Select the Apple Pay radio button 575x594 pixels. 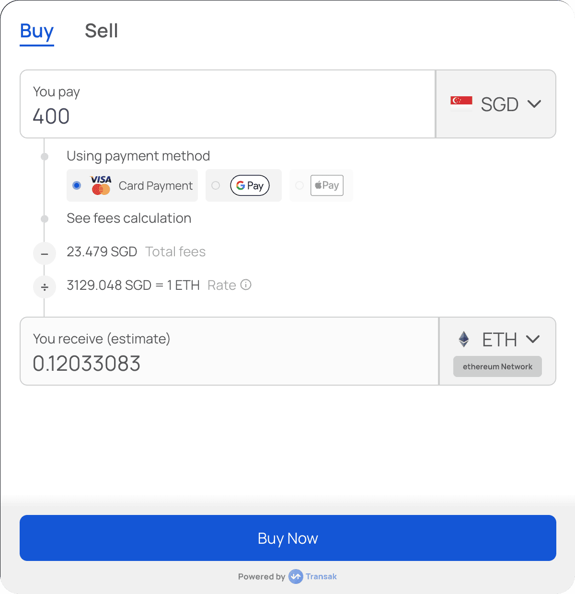click(299, 185)
